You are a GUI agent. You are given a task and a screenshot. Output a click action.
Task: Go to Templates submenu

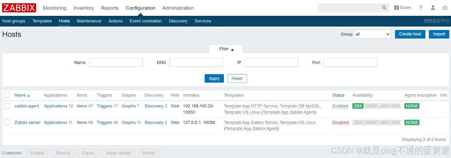(x=42, y=21)
